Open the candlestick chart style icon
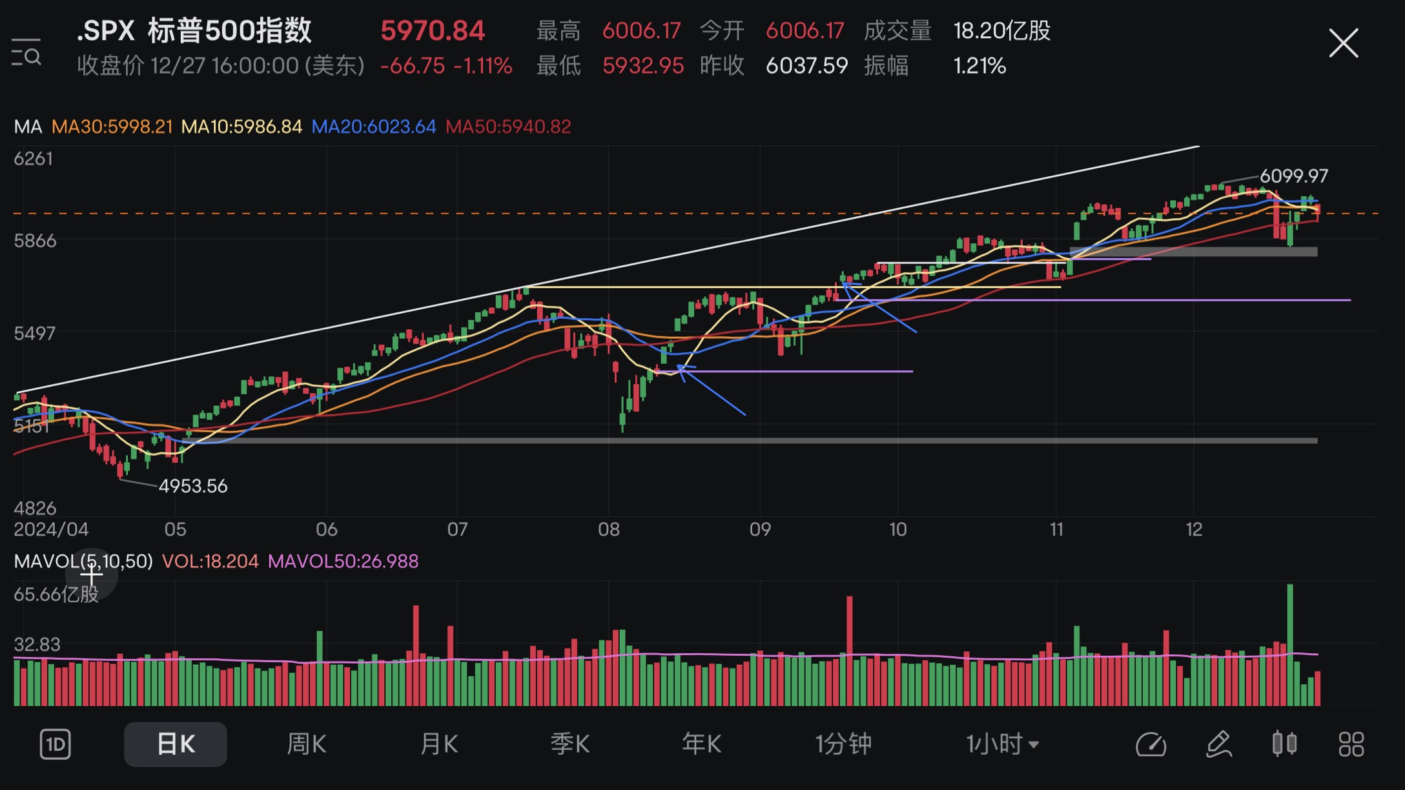Screen dimensions: 1405x790 pos(1284,744)
